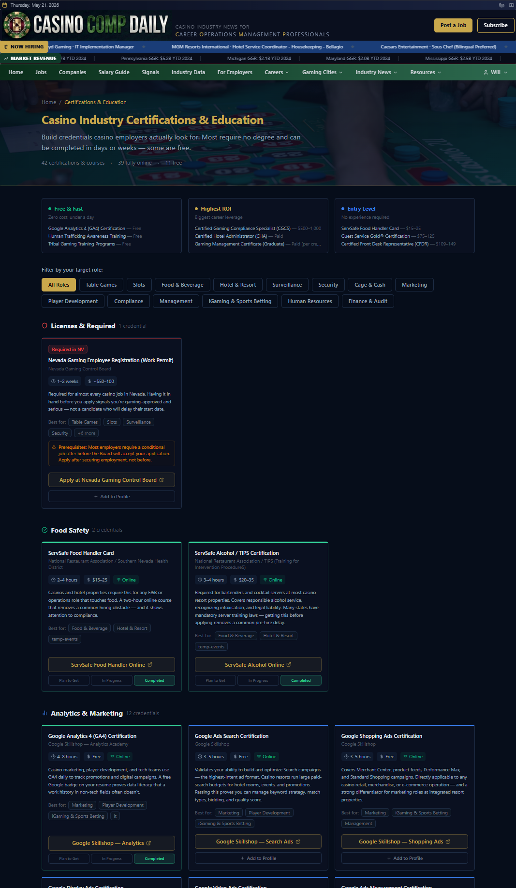Toggle Completed on GA4 Certification card

154,858
